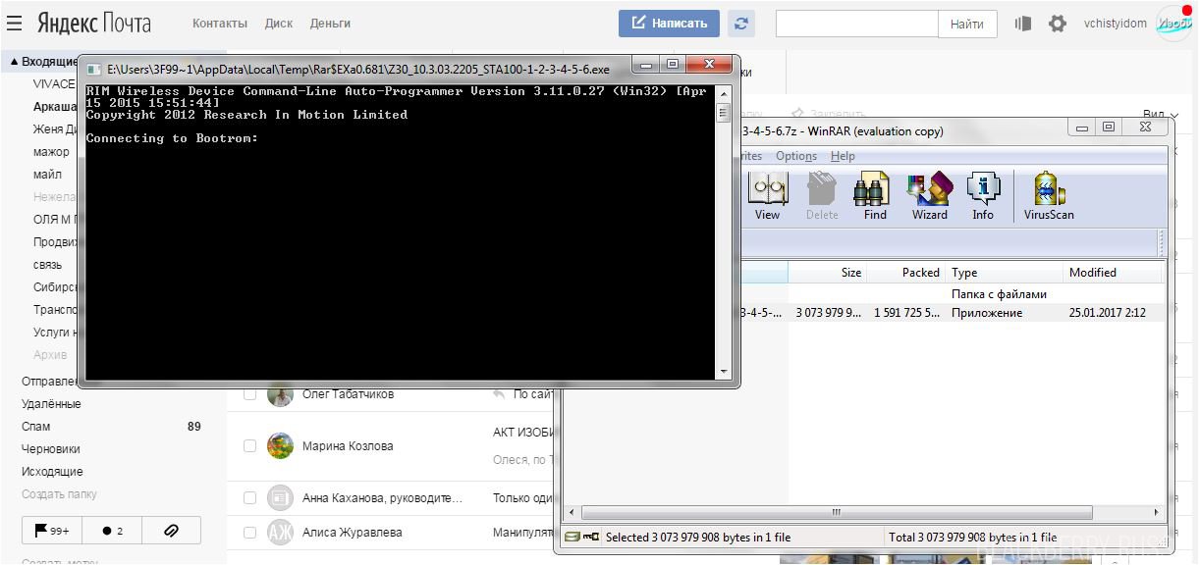Viewport: 1199px width, 565px height.
Task: Open the Options menu in WinRAR
Action: [795, 156]
